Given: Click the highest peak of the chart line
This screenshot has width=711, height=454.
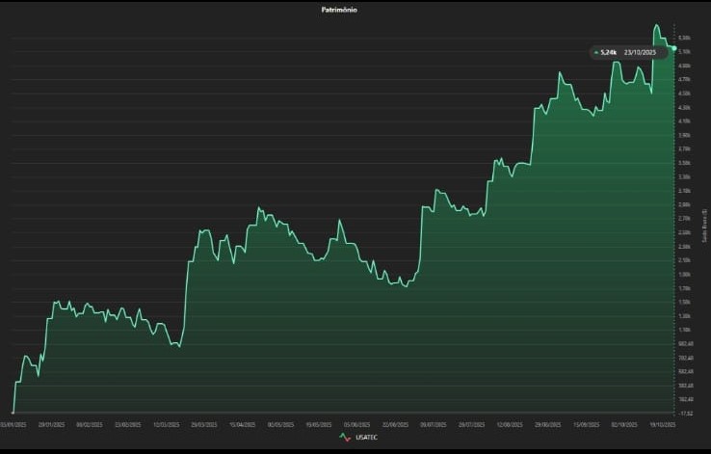Looking at the screenshot, I should 656,24.
